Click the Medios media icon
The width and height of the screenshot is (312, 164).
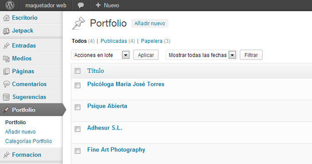(6, 59)
